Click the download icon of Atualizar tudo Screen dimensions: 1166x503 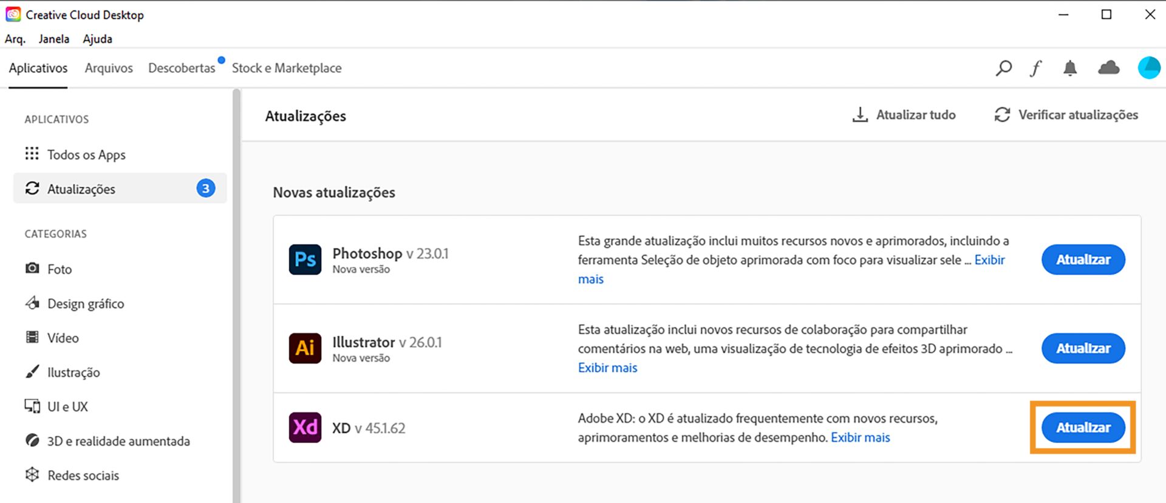coord(860,115)
